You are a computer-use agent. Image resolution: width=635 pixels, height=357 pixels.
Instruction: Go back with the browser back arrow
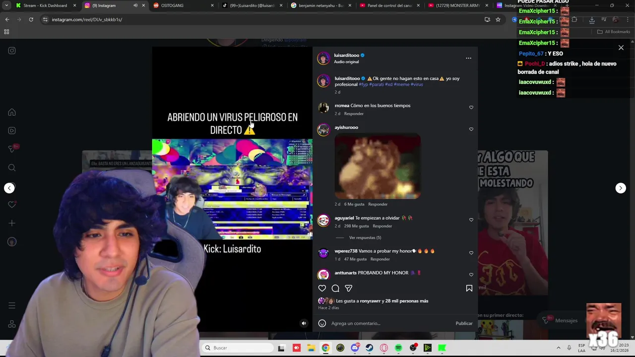pos(7,19)
